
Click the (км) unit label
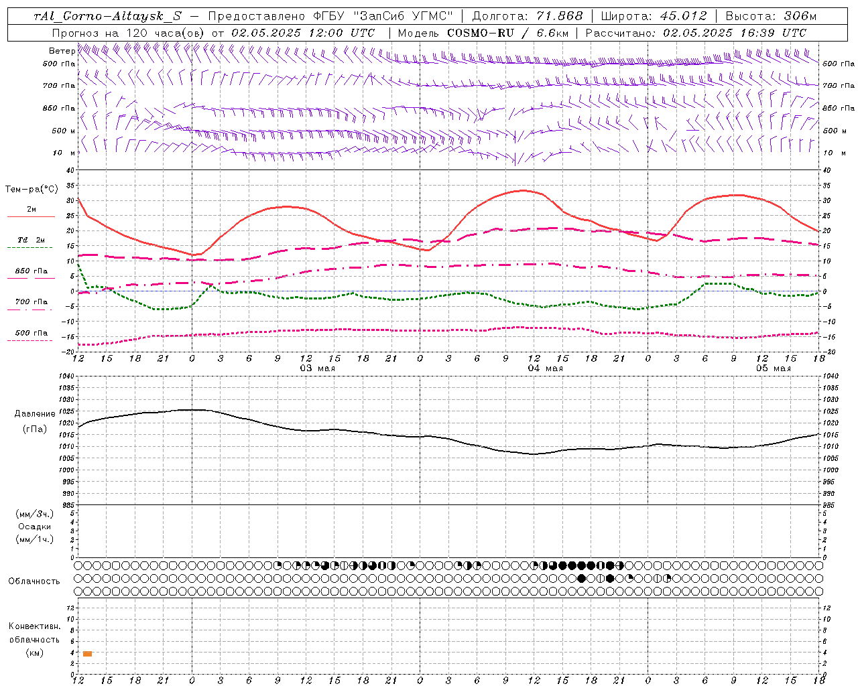pos(35,653)
